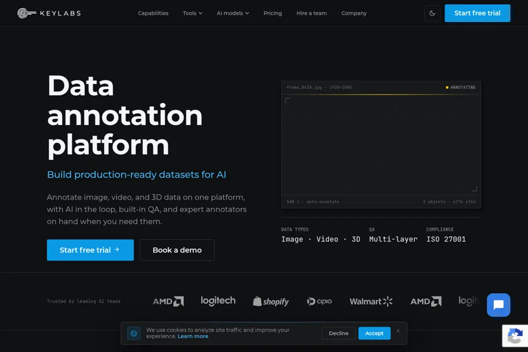The width and height of the screenshot is (528, 352).
Task: Click the Logitech logo after the first AMD logo
Action: [x=218, y=301]
